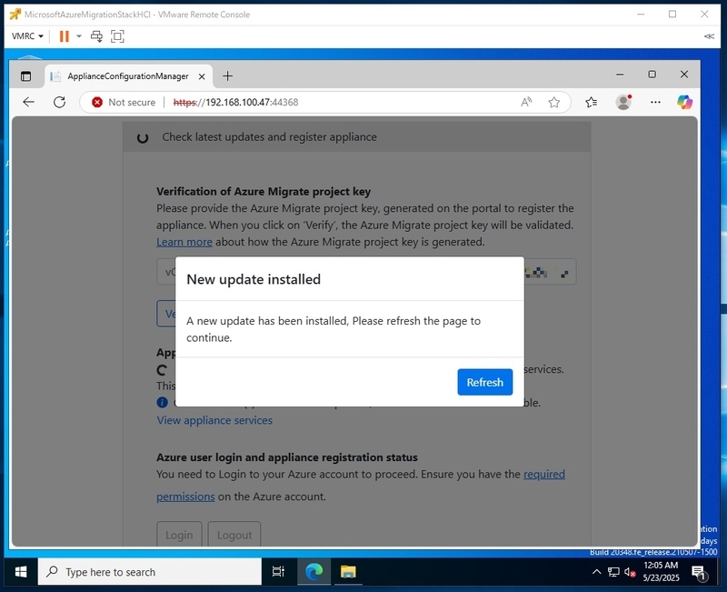Switch to Microsoft Edge on the taskbar
The height and width of the screenshot is (592, 727).
[x=314, y=572]
